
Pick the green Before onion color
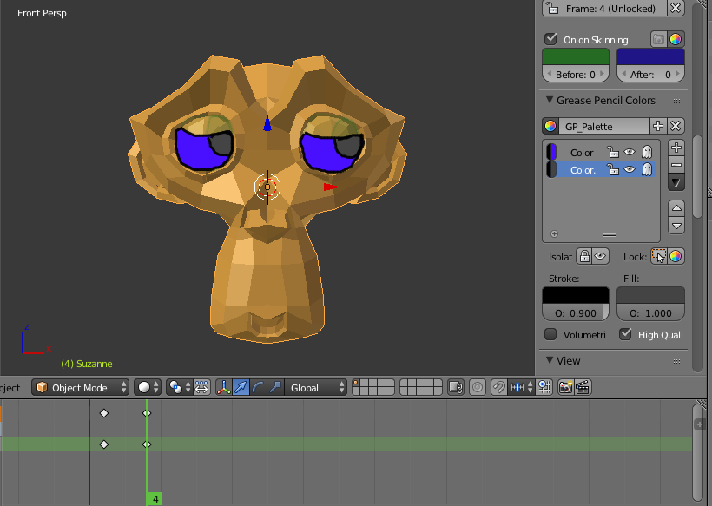coord(576,56)
